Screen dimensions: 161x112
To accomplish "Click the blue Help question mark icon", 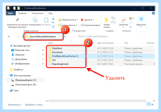I will 153,13.
